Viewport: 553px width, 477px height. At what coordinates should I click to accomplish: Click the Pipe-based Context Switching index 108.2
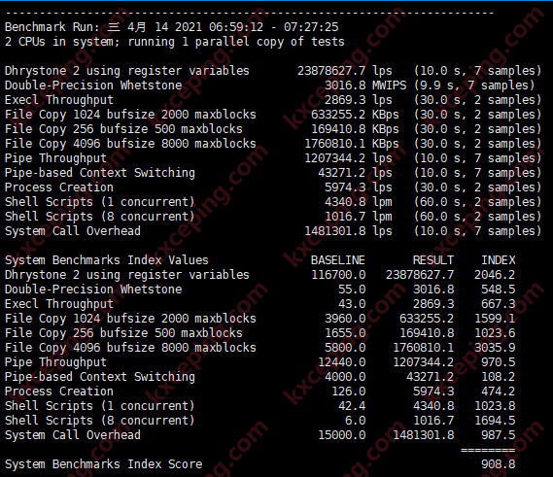coord(498,377)
